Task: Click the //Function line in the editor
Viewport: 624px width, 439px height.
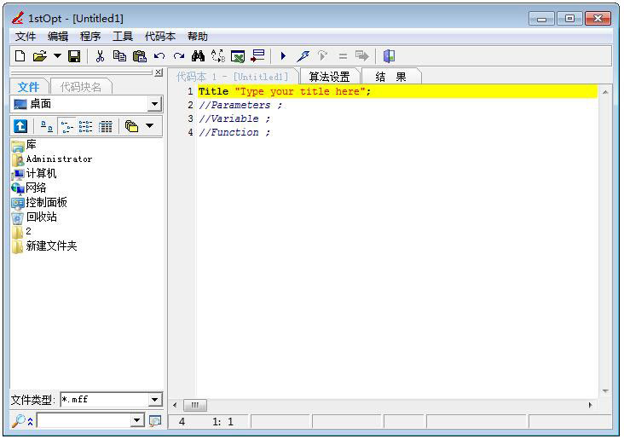Action: coord(234,132)
